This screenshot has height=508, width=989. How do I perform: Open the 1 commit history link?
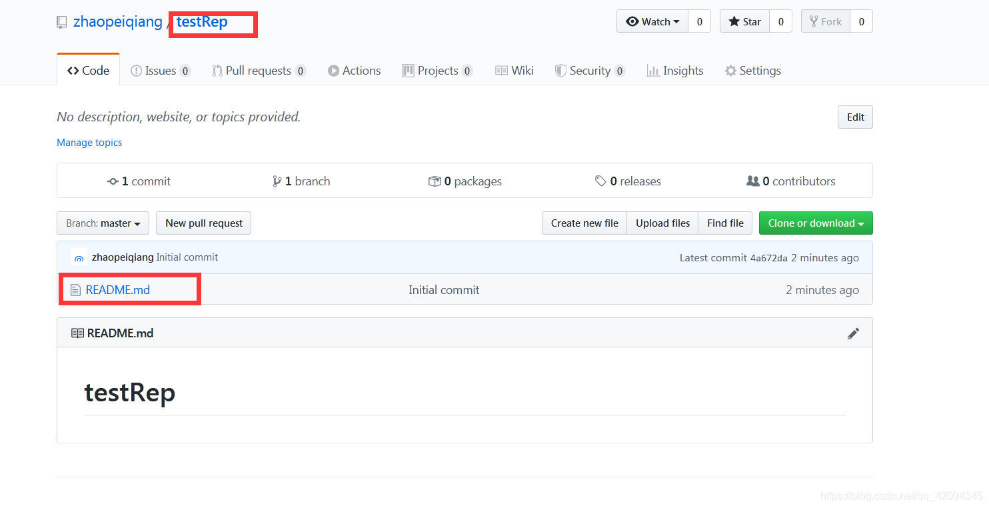click(139, 181)
